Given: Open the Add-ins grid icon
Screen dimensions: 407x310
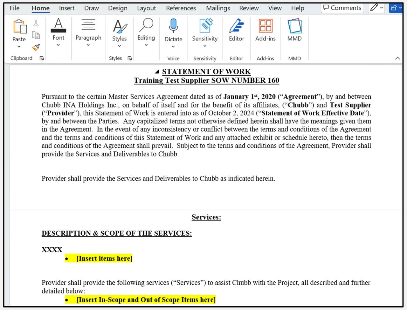Looking at the screenshot, I should [x=265, y=26].
